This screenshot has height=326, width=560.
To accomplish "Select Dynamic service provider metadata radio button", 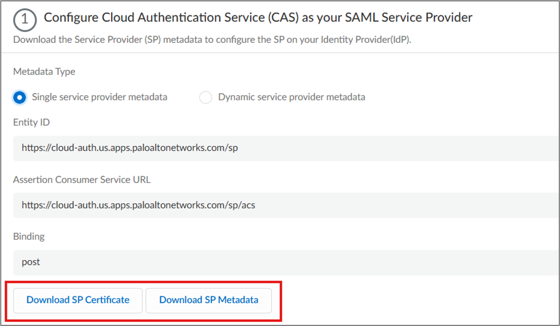I will coord(205,97).
